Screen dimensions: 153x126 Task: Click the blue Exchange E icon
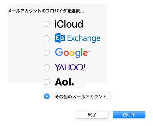point(60,38)
